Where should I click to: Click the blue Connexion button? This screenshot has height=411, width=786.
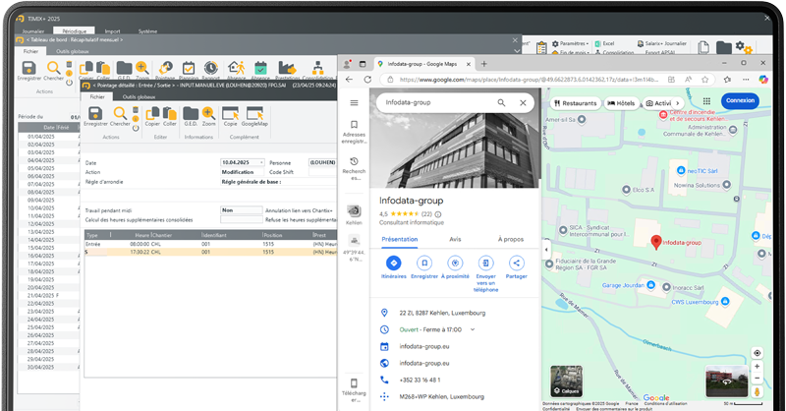[740, 100]
